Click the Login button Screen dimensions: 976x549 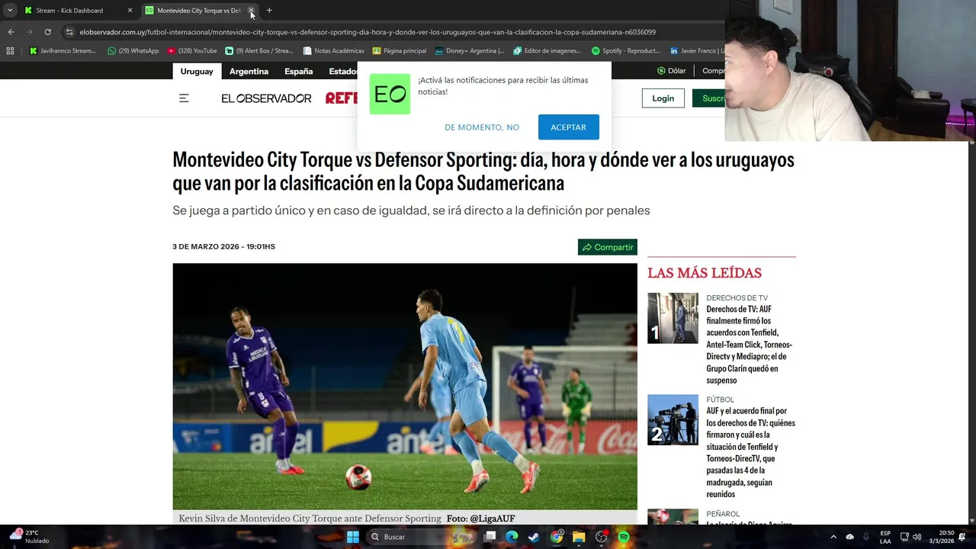pyautogui.click(x=663, y=98)
